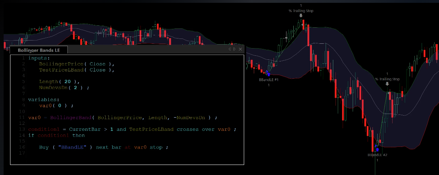The width and height of the screenshot is (439, 175).
Task: Click line number 17 in the editor gutter
Action: point(23,153)
